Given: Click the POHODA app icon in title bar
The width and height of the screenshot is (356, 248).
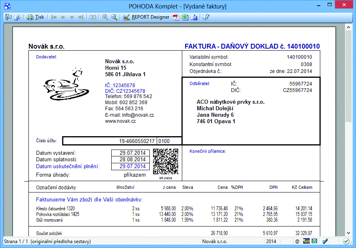Looking at the screenshot, I should (x=7, y=6).
